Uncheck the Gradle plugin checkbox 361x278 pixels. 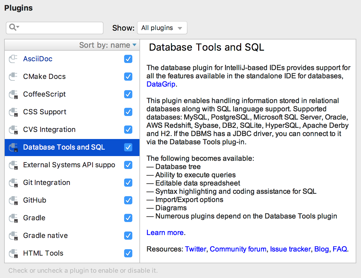128,218
